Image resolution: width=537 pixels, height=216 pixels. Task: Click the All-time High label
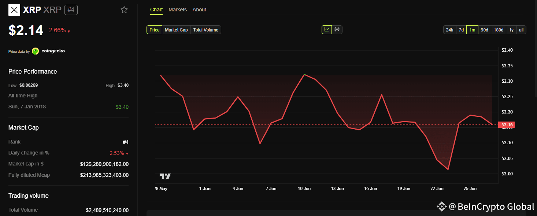[23, 96]
